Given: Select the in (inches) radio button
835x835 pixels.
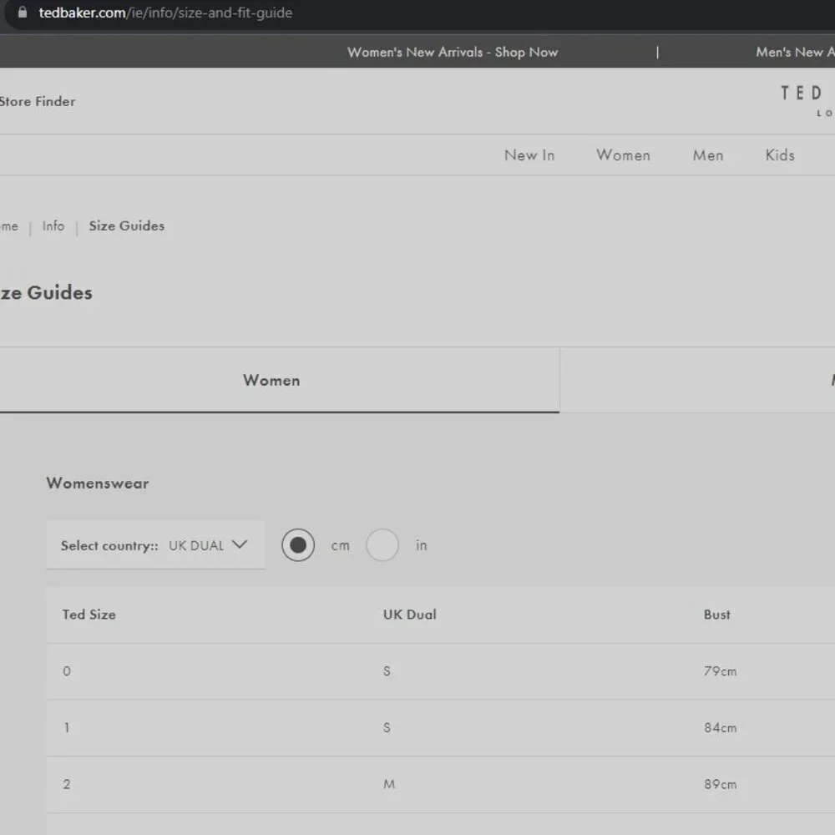Looking at the screenshot, I should tap(382, 544).
